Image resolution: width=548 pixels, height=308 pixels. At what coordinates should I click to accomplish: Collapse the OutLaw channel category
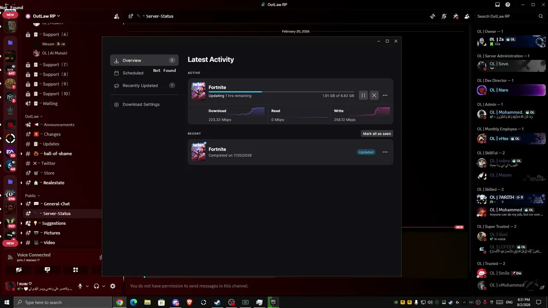tap(33, 116)
